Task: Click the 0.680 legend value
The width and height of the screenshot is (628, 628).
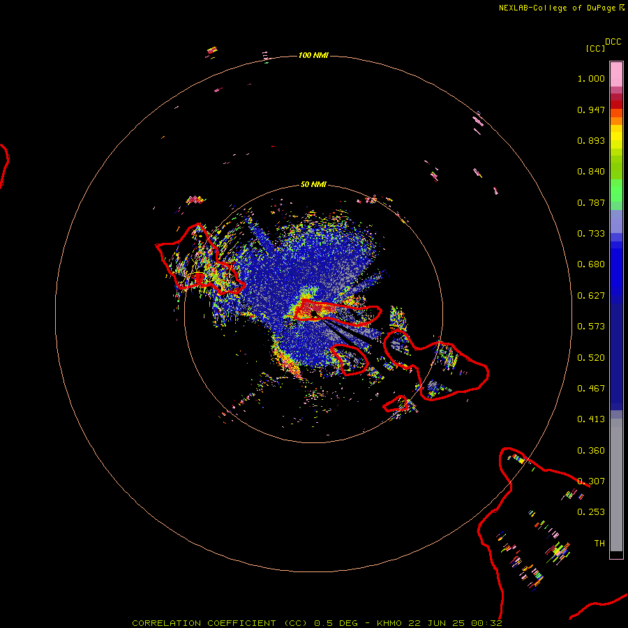Action: 591,264
